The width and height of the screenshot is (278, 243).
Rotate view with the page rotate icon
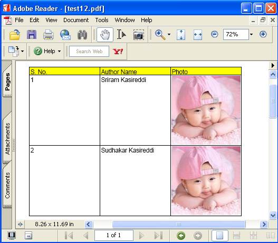point(14,51)
